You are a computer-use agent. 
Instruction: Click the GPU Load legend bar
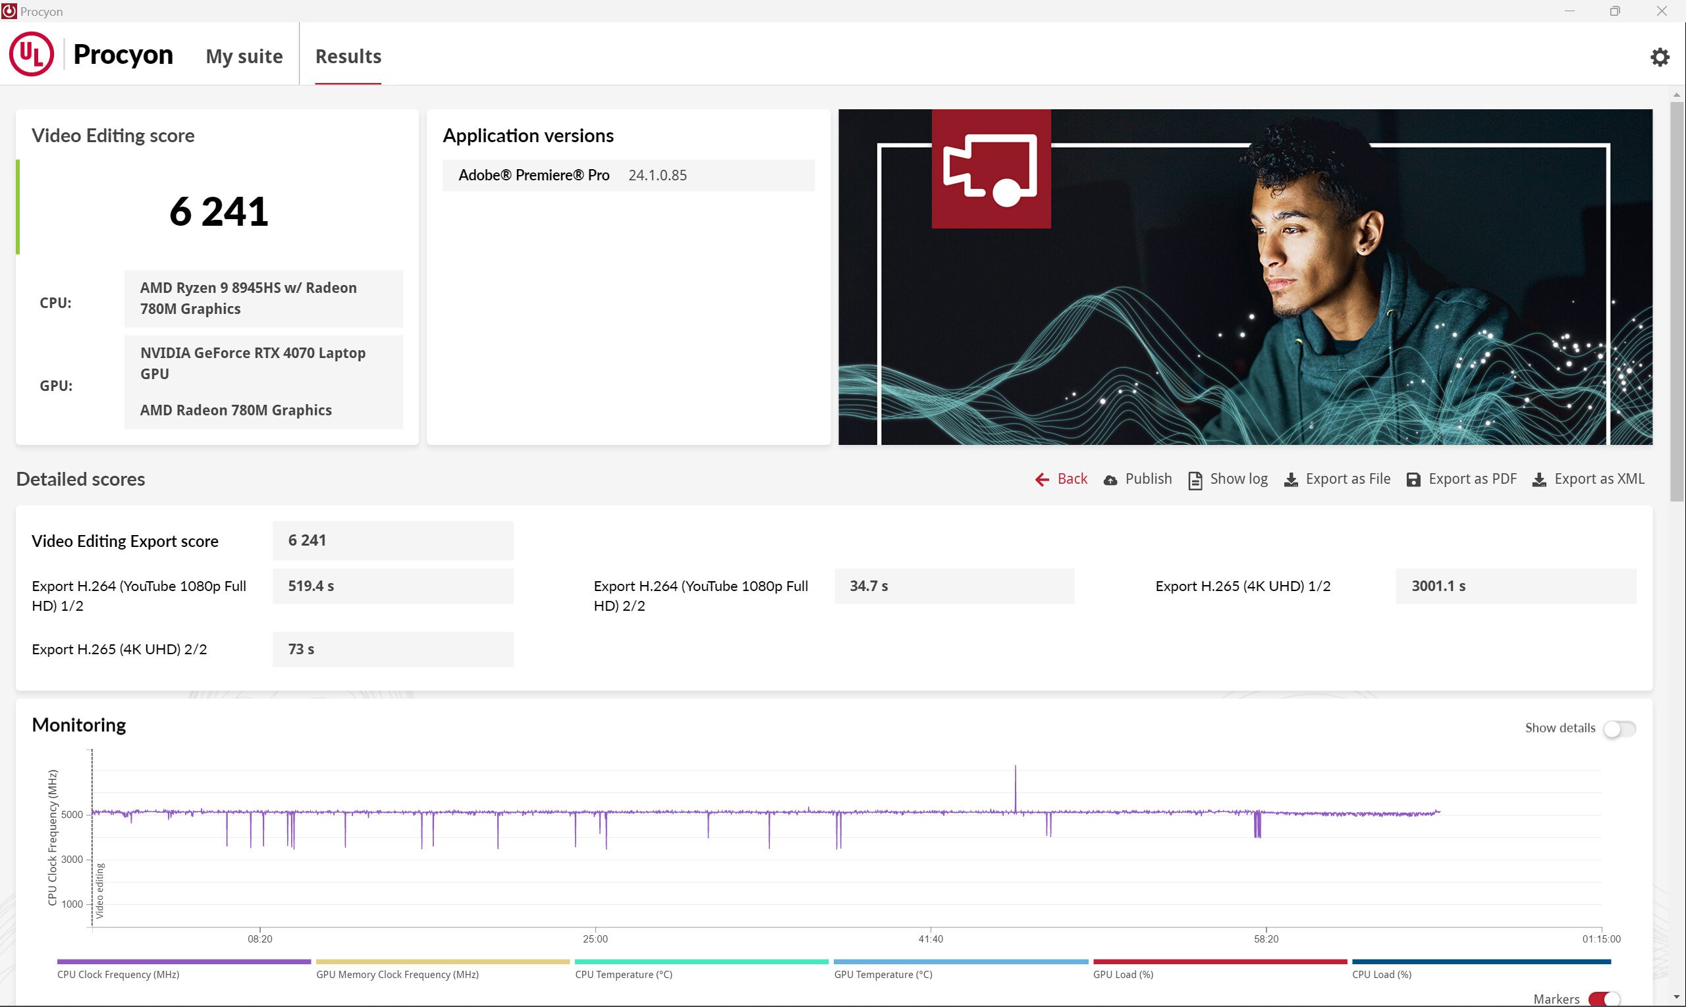[x=1220, y=962]
